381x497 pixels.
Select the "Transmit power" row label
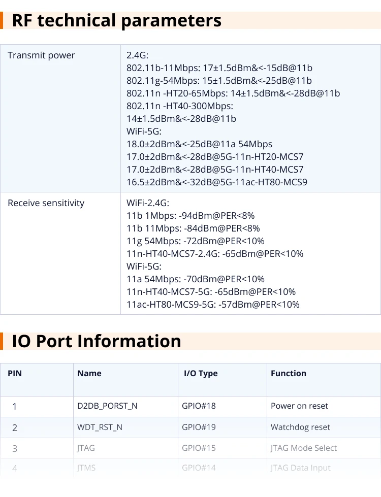(x=41, y=55)
